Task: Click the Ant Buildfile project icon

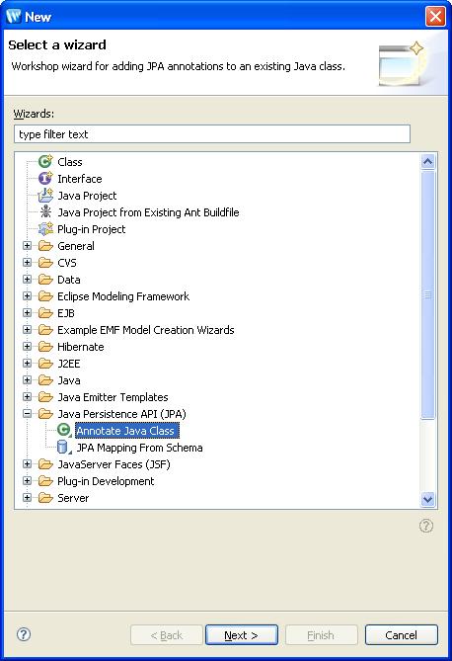Action: [x=45, y=212]
